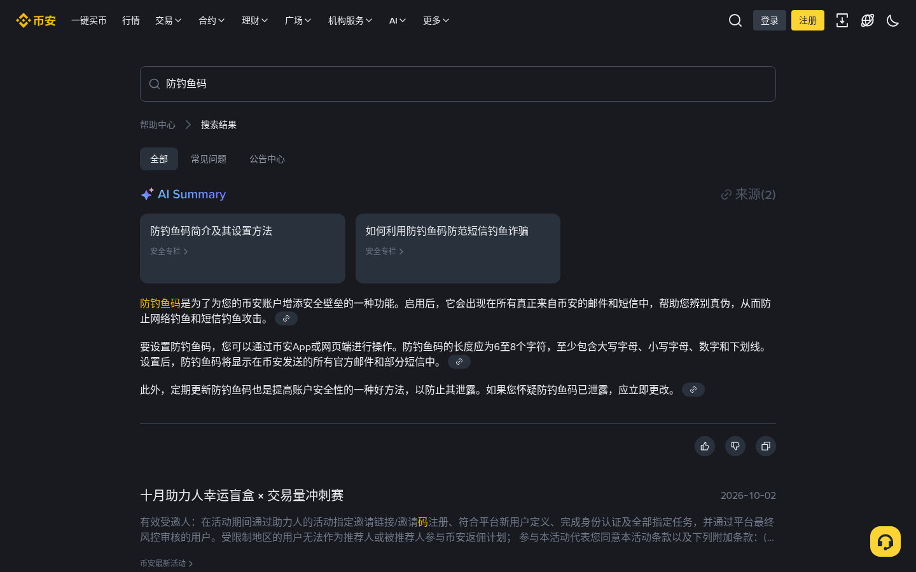Image resolution: width=916 pixels, height=572 pixels.
Task: Select the 全部 tab
Action: point(159,159)
